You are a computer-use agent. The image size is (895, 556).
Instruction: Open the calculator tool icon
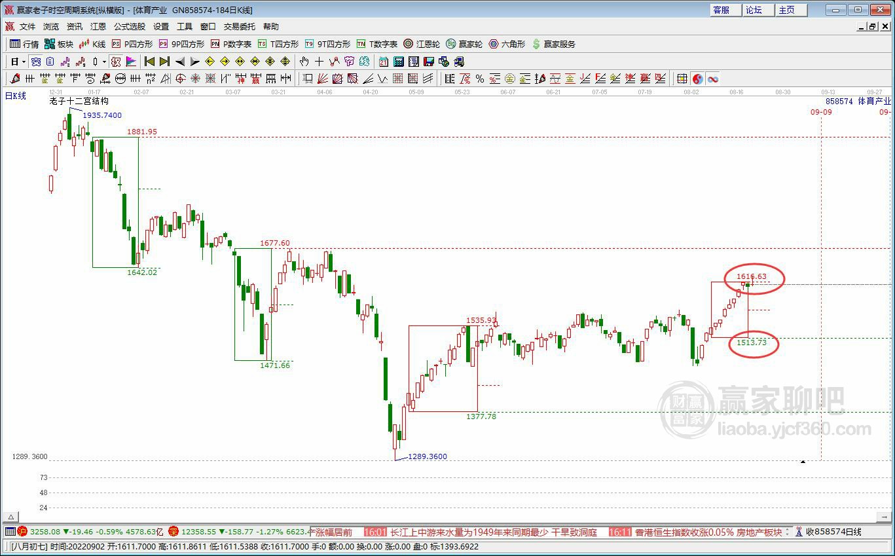point(398,62)
